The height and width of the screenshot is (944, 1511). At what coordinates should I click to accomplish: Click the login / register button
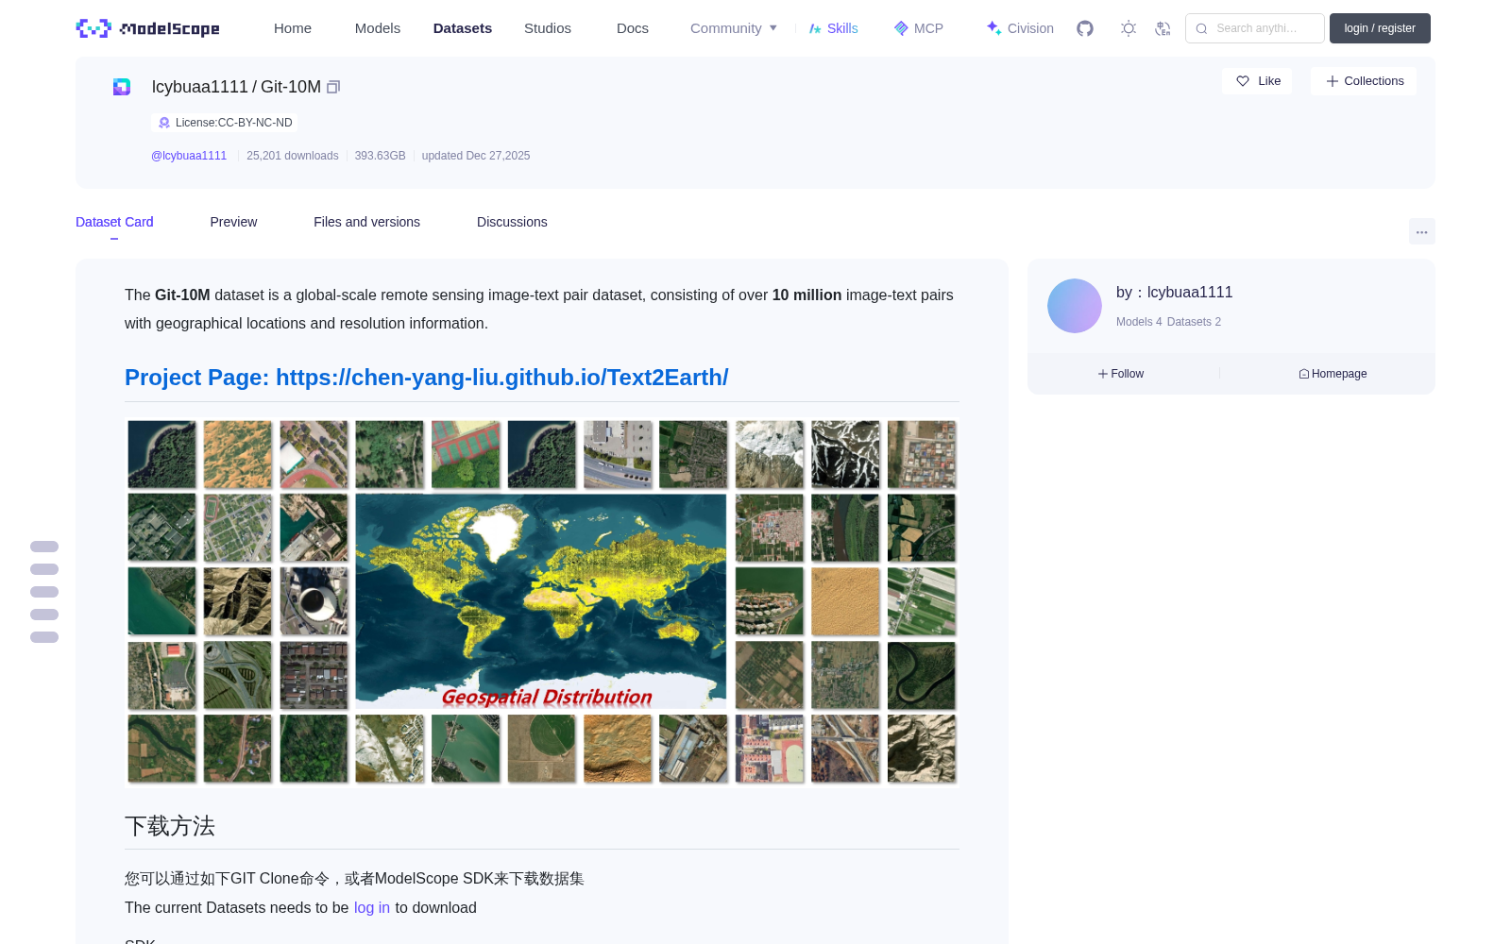click(1380, 28)
